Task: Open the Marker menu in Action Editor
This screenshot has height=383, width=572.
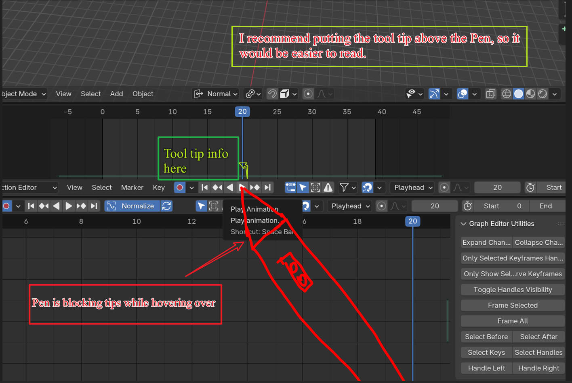Action: 132,187
